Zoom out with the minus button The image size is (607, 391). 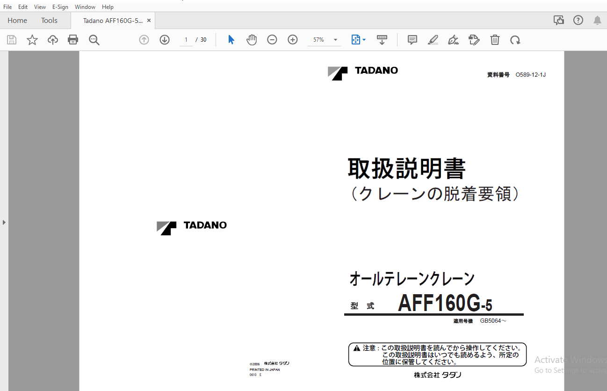click(272, 40)
